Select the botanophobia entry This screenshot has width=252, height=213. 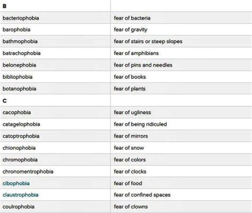click(x=20, y=89)
